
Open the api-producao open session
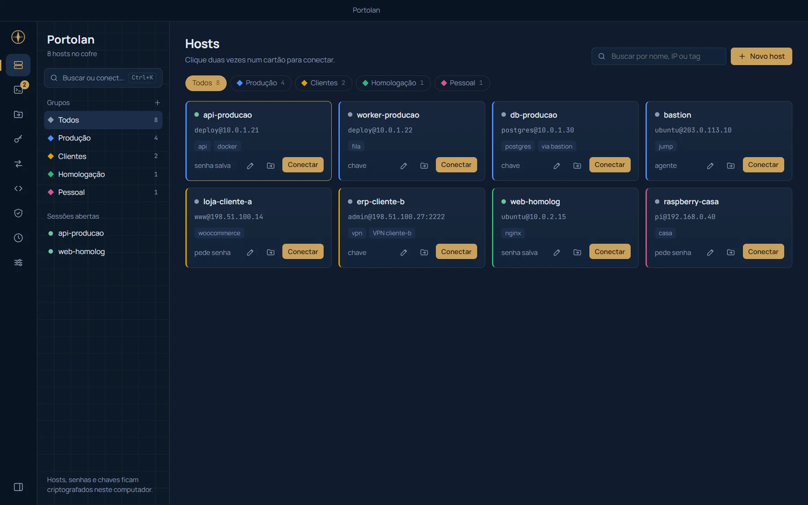[103, 233]
